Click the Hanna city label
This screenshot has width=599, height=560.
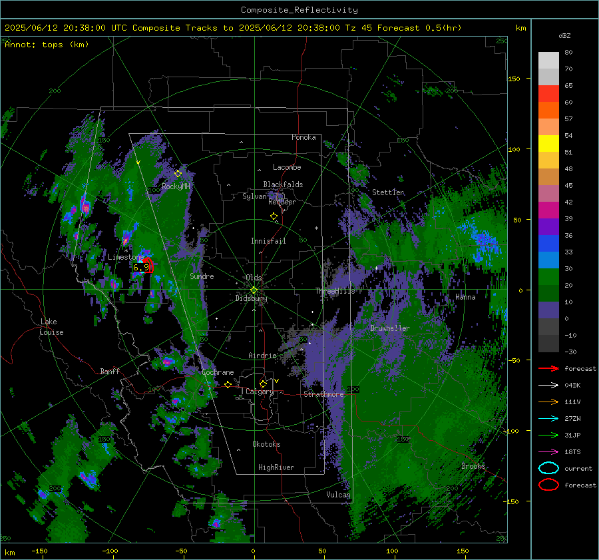pos(465,297)
